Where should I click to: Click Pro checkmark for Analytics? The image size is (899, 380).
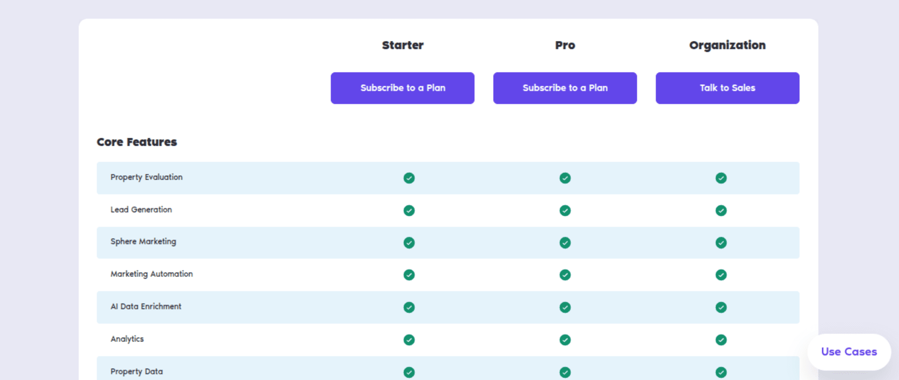pyautogui.click(x=565, y=340)
